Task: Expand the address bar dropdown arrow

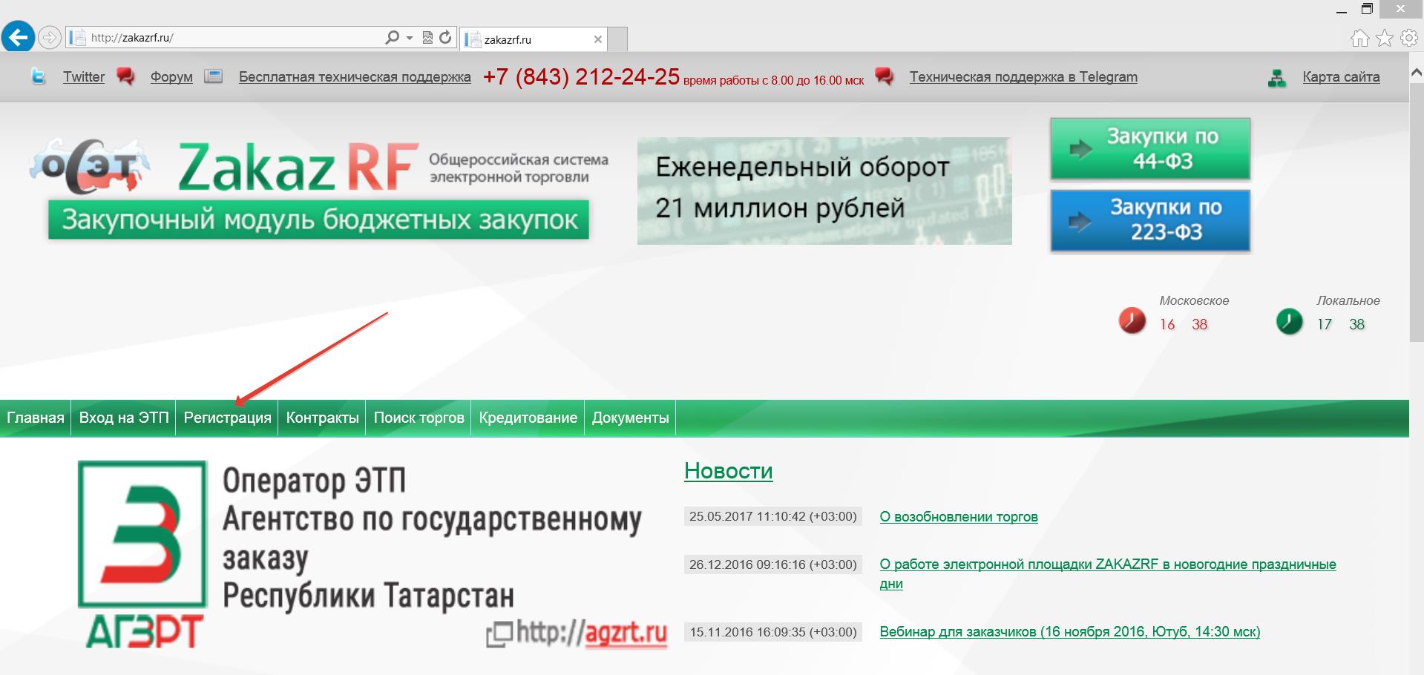Action: tap(409, 38)
